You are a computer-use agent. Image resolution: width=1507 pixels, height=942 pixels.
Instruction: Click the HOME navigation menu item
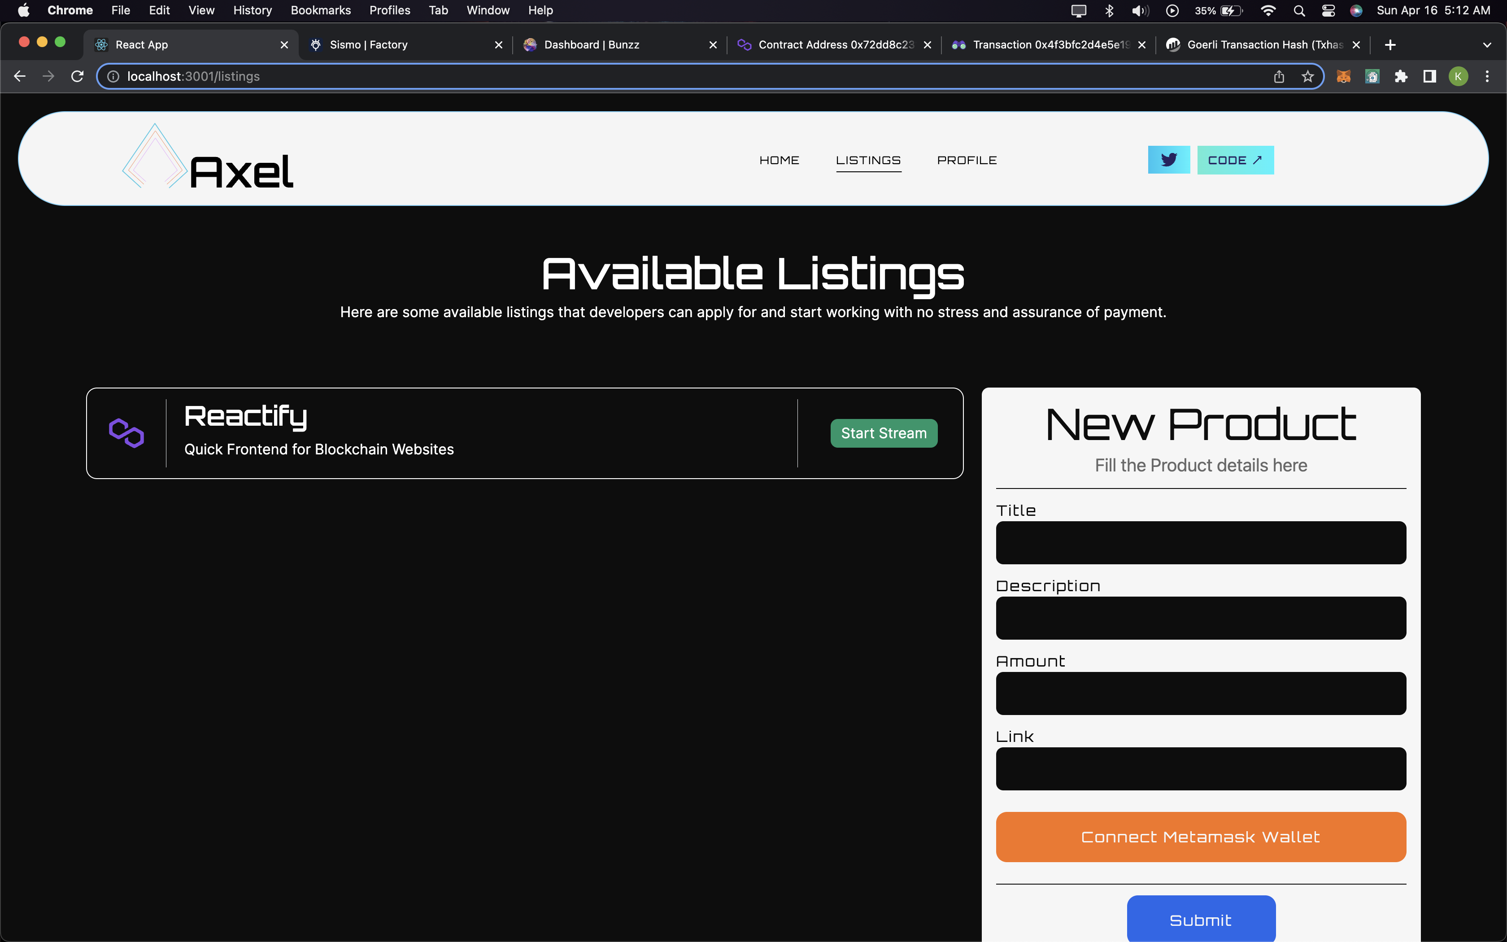779,161
